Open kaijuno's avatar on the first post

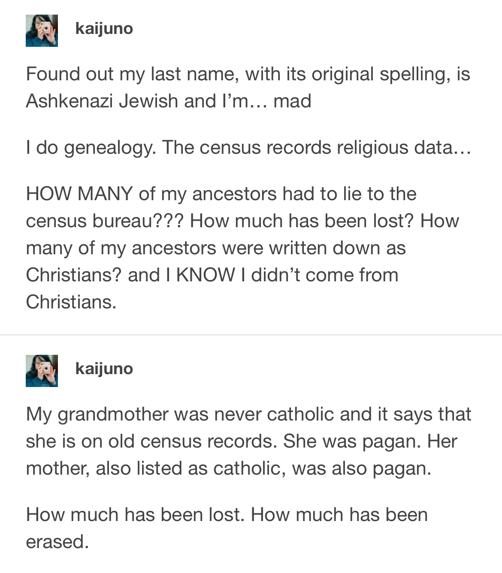pos(42,30)
